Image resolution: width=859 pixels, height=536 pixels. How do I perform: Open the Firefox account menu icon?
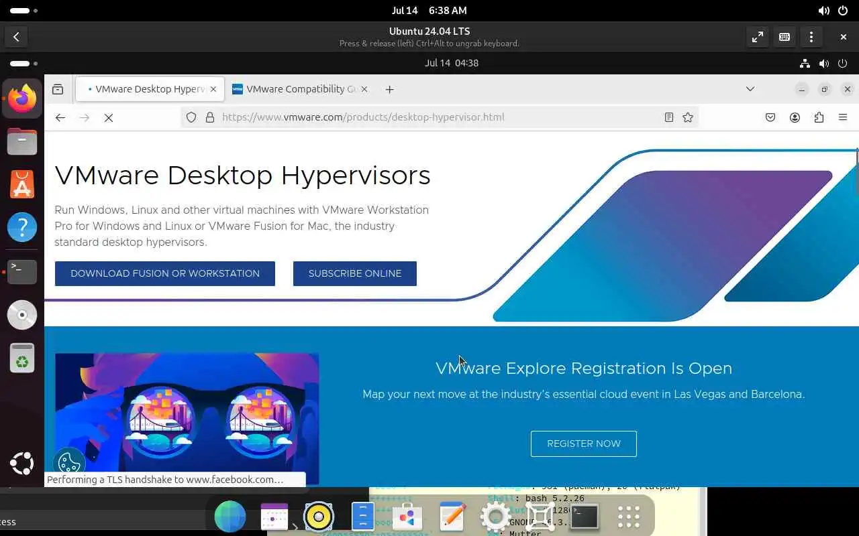[795, 117]
